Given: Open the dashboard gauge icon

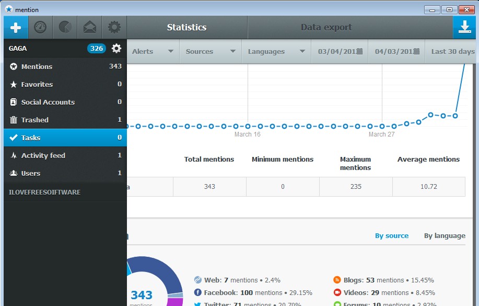Looking at the screenshot, I should 40,28.
